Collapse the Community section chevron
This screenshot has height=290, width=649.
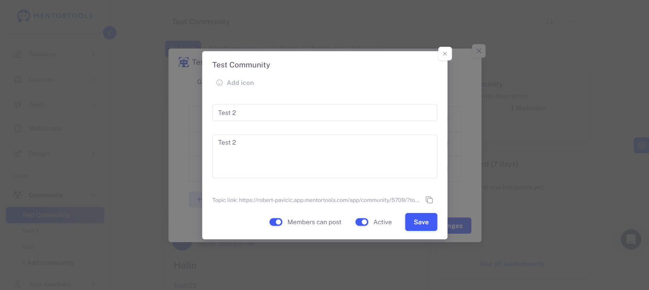[93, 195]
